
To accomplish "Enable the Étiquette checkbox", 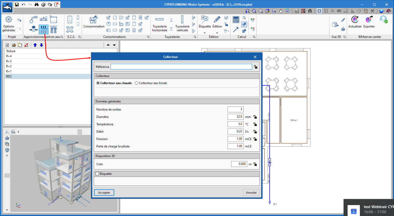I will (97, 174).
